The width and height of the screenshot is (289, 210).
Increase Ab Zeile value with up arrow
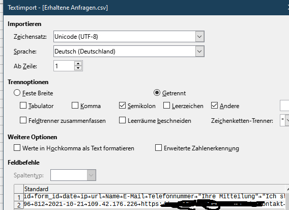tap(78, 64)
